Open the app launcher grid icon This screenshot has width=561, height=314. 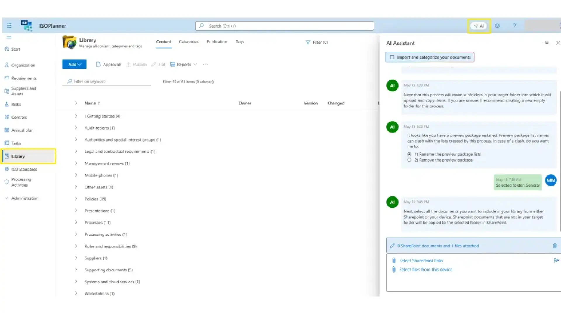9,26
